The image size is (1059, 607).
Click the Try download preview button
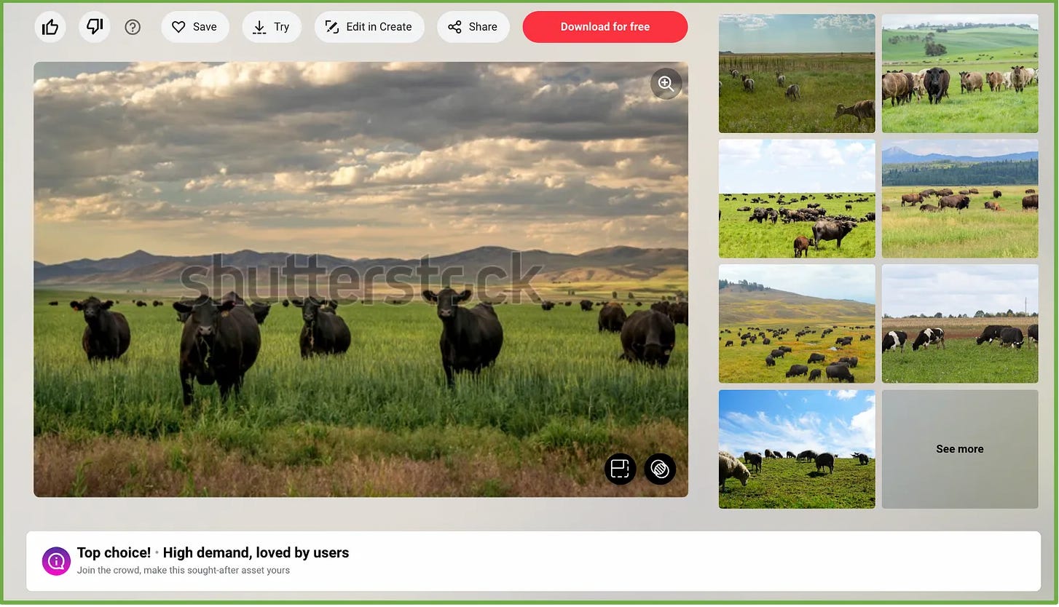click(272, 27)
